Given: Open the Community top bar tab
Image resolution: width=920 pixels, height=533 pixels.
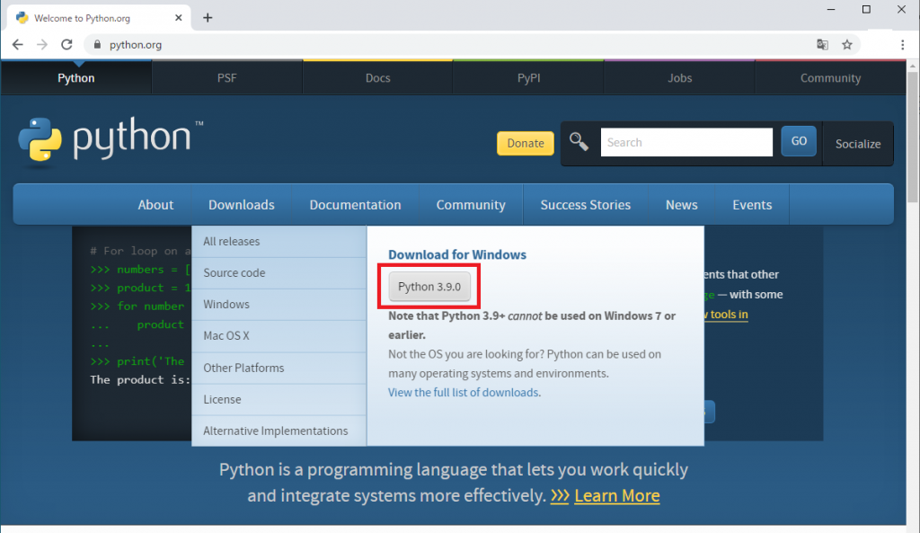Looking at the screenshot, I should pyautogui.click(x=830, y=78).
